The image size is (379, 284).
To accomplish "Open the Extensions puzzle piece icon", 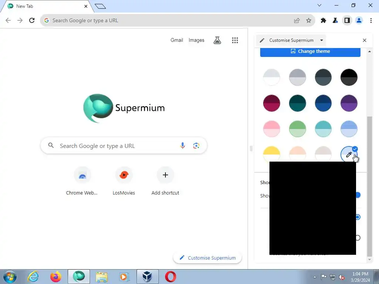I will tap(323, 21).
